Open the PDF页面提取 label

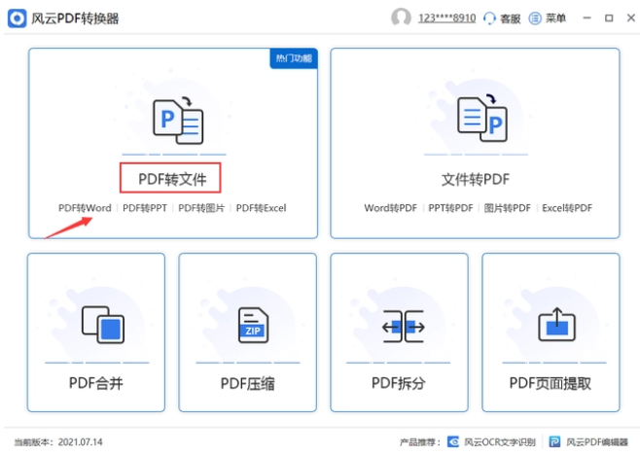coord(551,383)
